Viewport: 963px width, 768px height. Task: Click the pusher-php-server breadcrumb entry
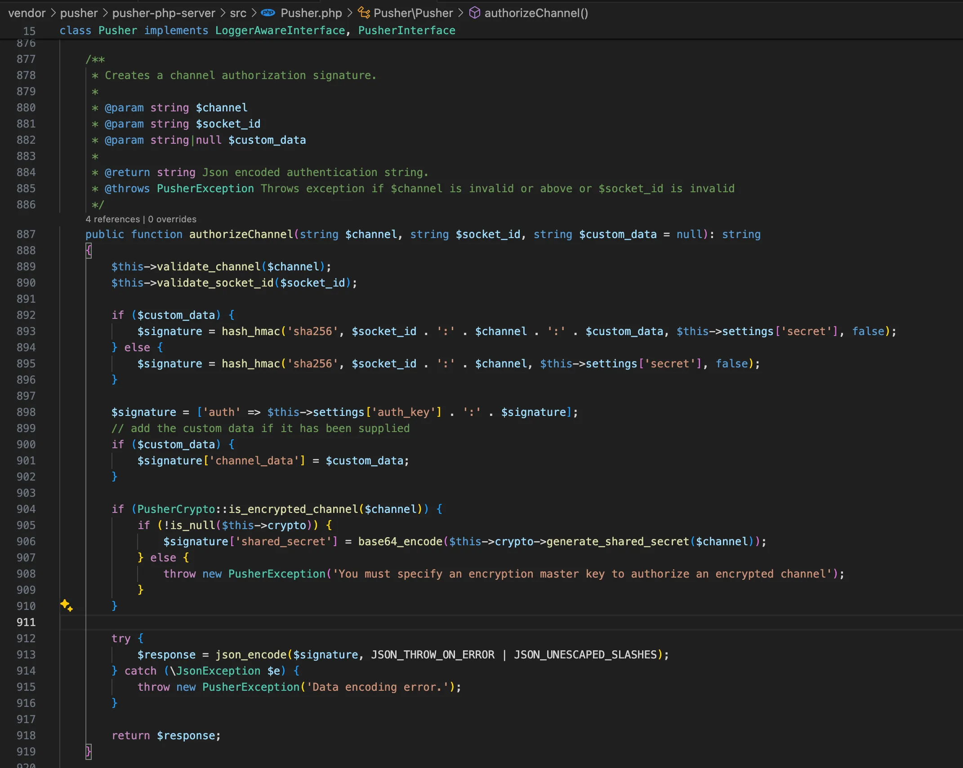[x=164, y=13]
